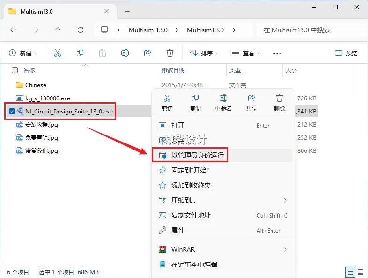The image size is (368, 278).
Task: Choose 删除 (Delete) in the context menu
Action: [x=280, y=103]
